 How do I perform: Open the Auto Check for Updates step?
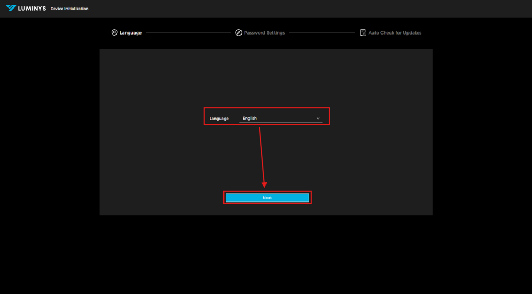[x=395, y=33]
